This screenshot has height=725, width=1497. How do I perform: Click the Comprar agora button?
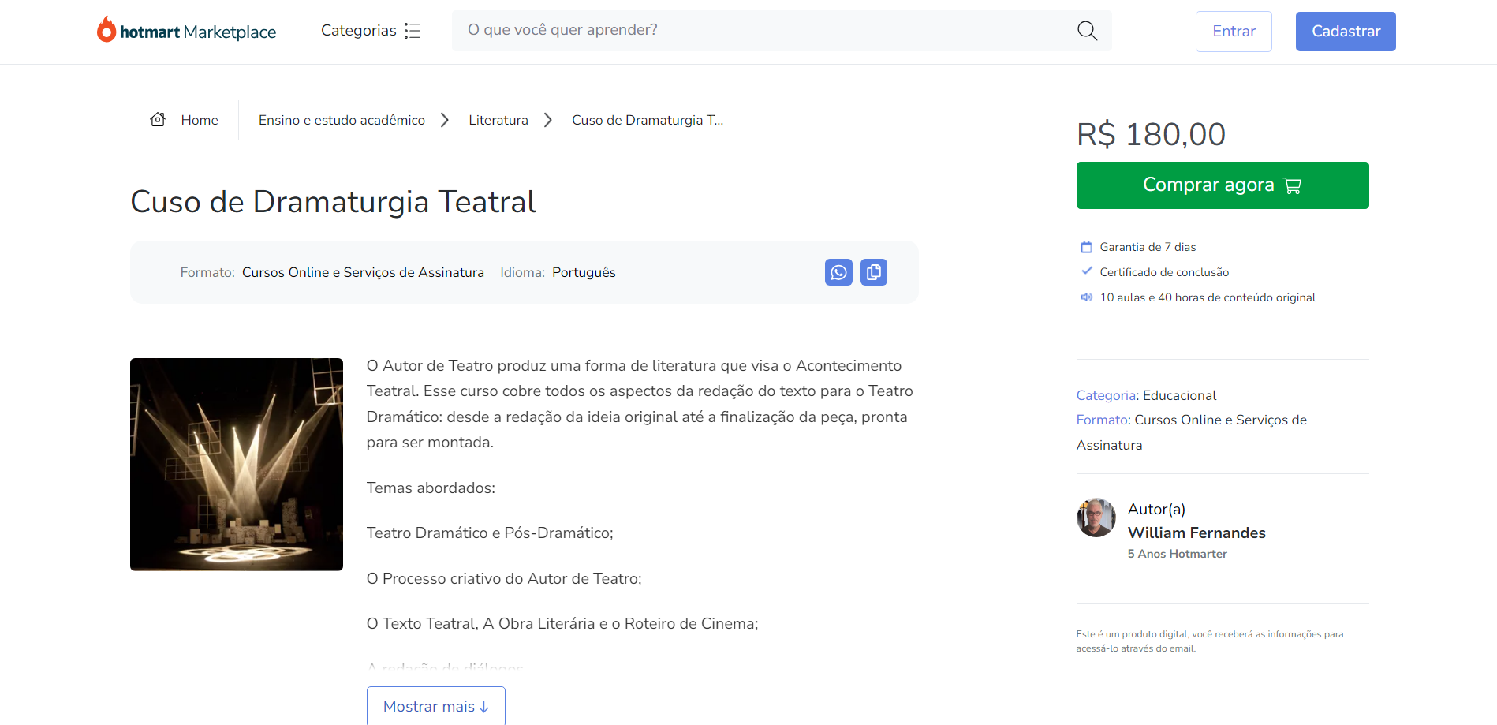(1223, 185)
